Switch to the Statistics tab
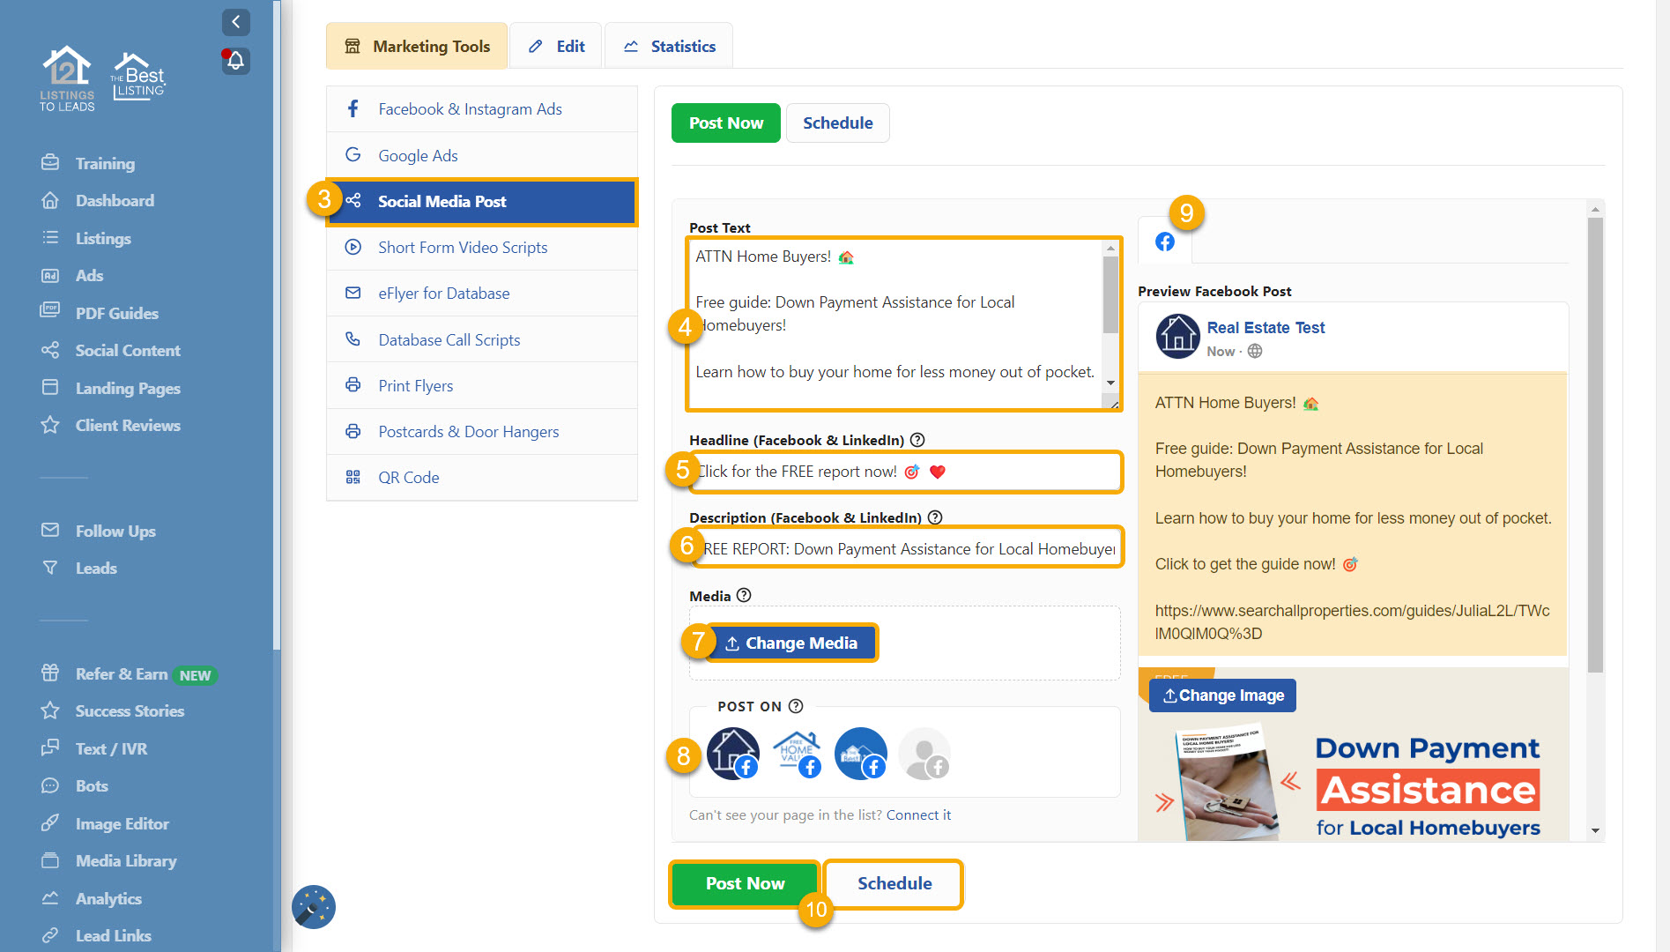The width and height of the screenshot is (1670, 952). point(669,45)
